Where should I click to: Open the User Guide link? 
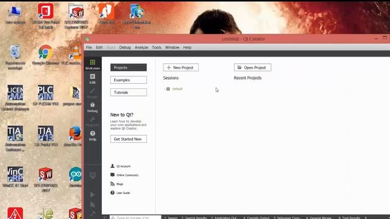pos(123,193)
